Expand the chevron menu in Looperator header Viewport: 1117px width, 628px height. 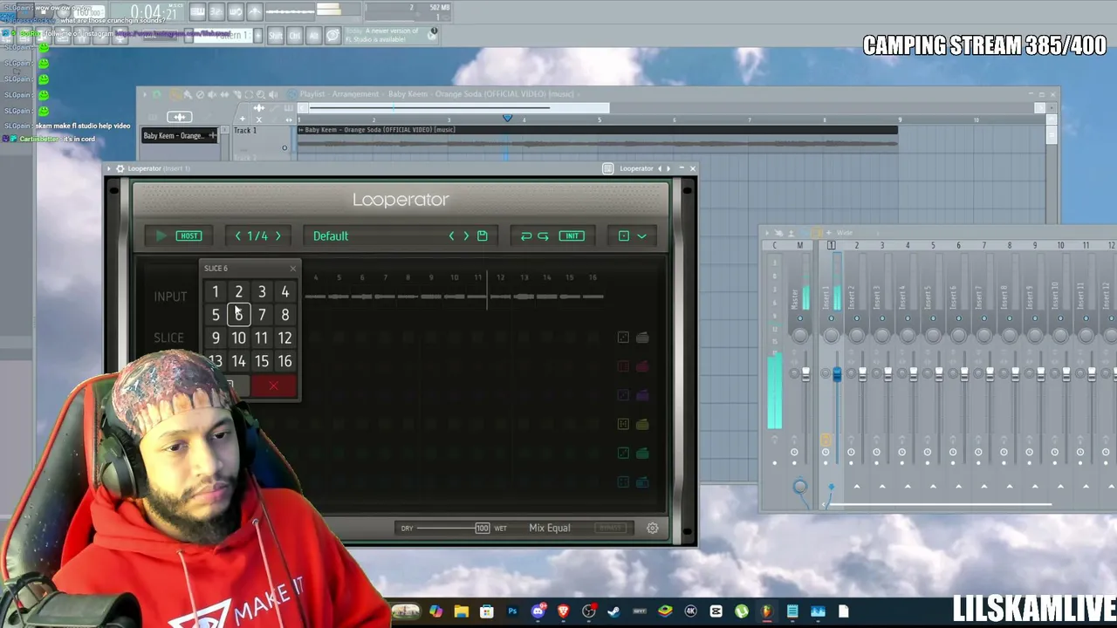641,235
